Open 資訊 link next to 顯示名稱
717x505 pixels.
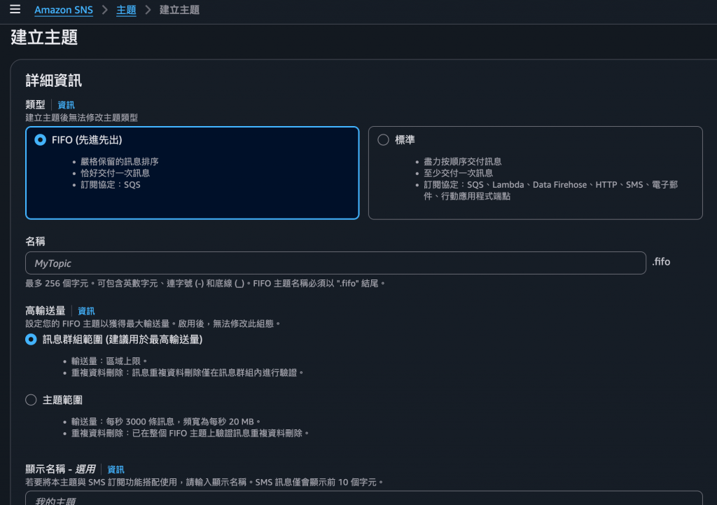click(x=116, y=469)
